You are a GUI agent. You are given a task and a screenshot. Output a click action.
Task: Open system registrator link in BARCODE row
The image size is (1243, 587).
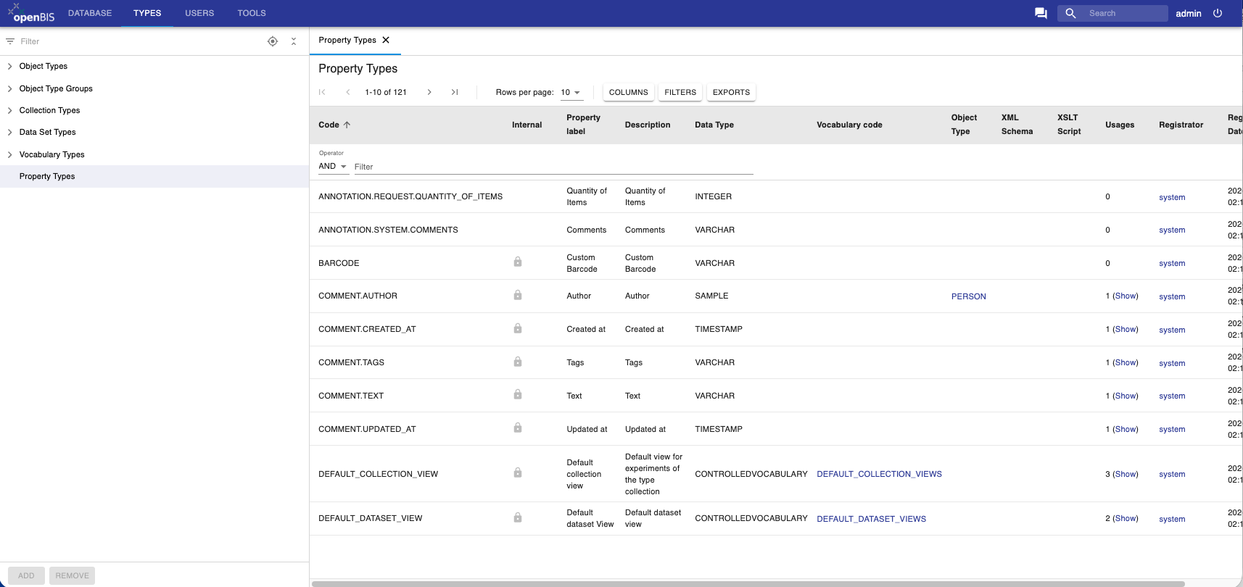point(1172,263)
